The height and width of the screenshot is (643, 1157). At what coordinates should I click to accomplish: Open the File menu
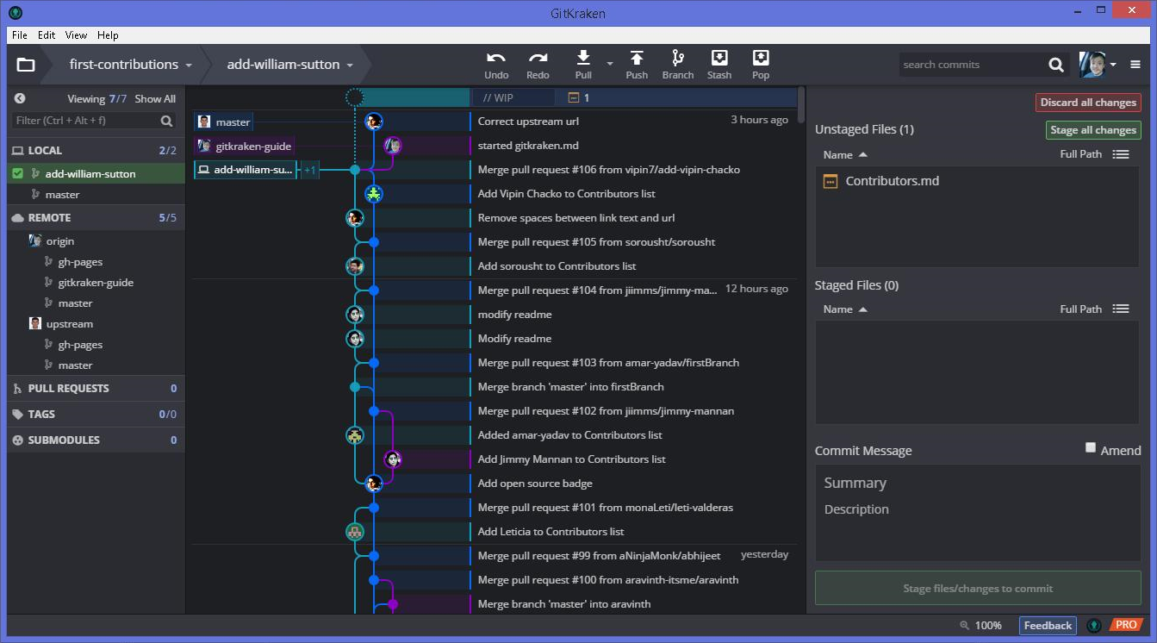click(20, 35)
